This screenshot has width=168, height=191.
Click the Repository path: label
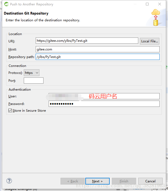click(x=21, y=57)
